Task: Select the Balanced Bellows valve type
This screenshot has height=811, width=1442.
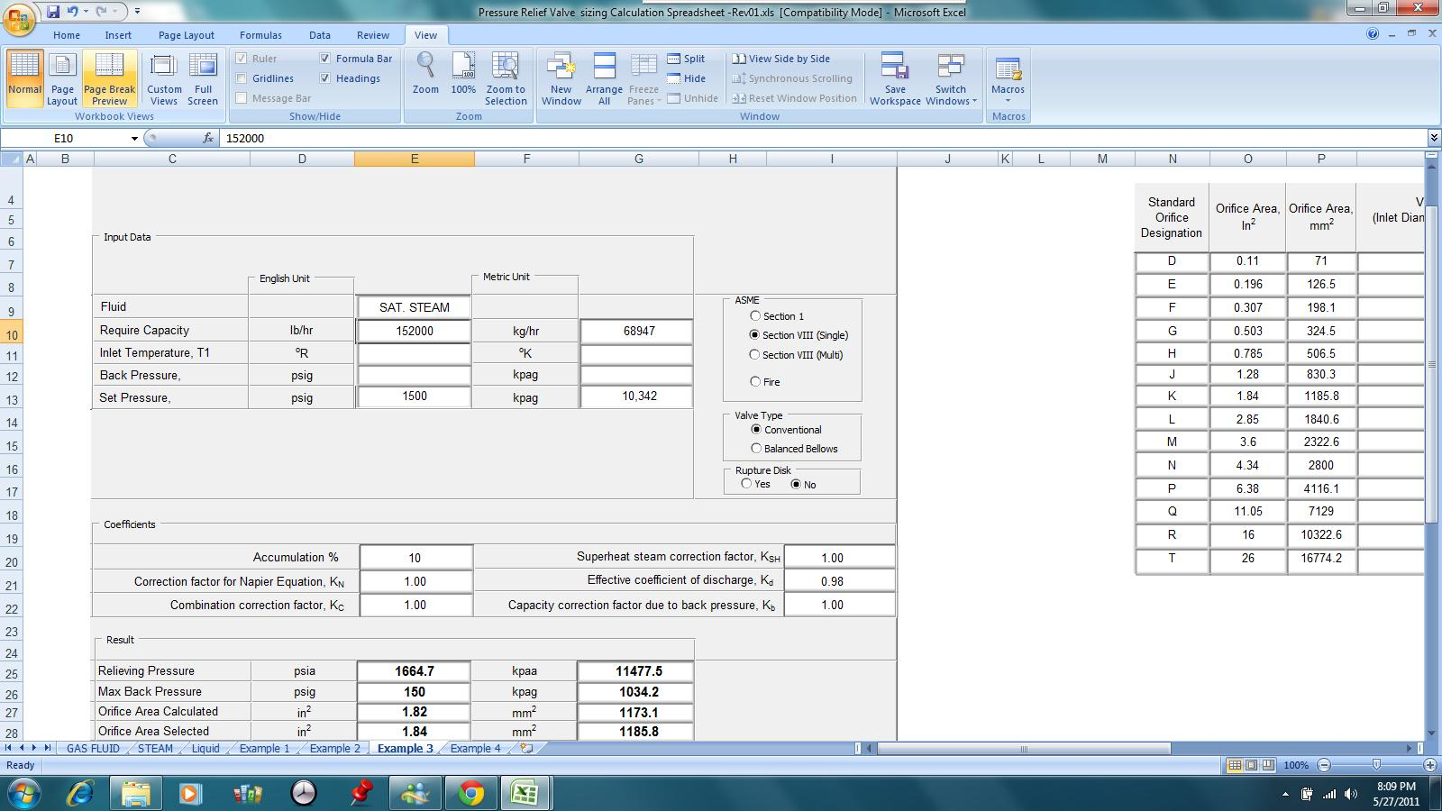Action: (756, 449)
